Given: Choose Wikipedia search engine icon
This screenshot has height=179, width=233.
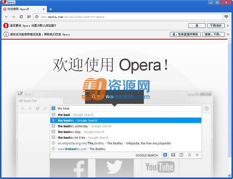Looking at the screenshot, I should pyautogui.click(x=197, y=155).
